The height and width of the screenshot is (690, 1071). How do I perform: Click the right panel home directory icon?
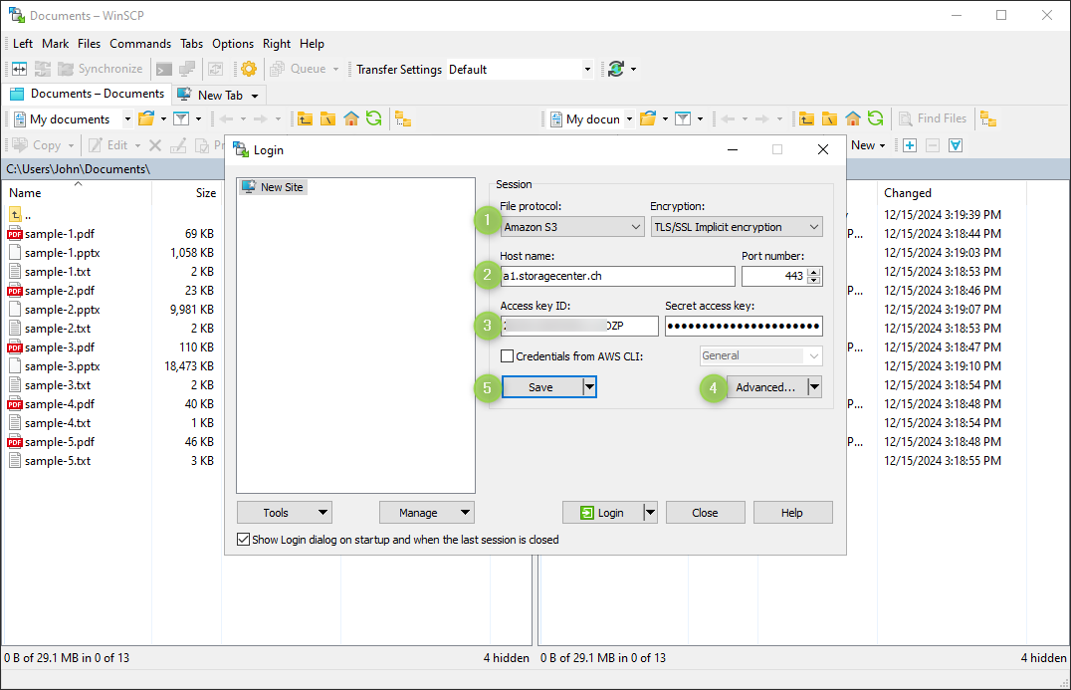[852, 118]
